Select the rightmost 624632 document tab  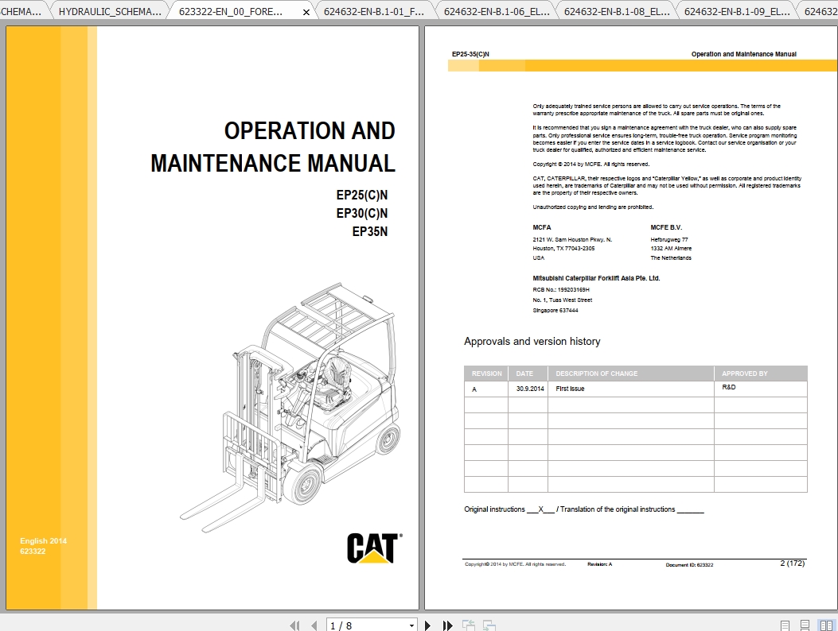820,10
